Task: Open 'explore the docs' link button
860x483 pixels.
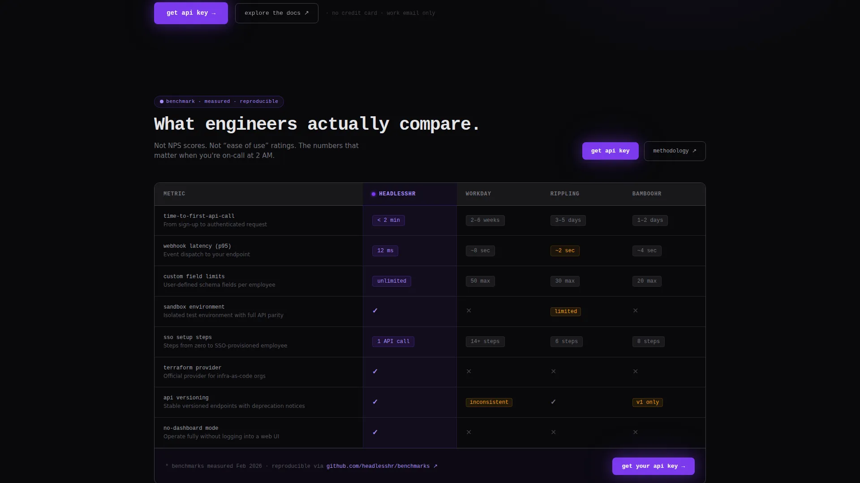Action: click(x=276, y=13)
